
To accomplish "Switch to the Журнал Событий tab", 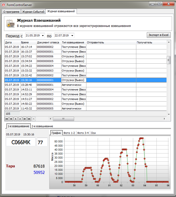I will coord(33,12).
